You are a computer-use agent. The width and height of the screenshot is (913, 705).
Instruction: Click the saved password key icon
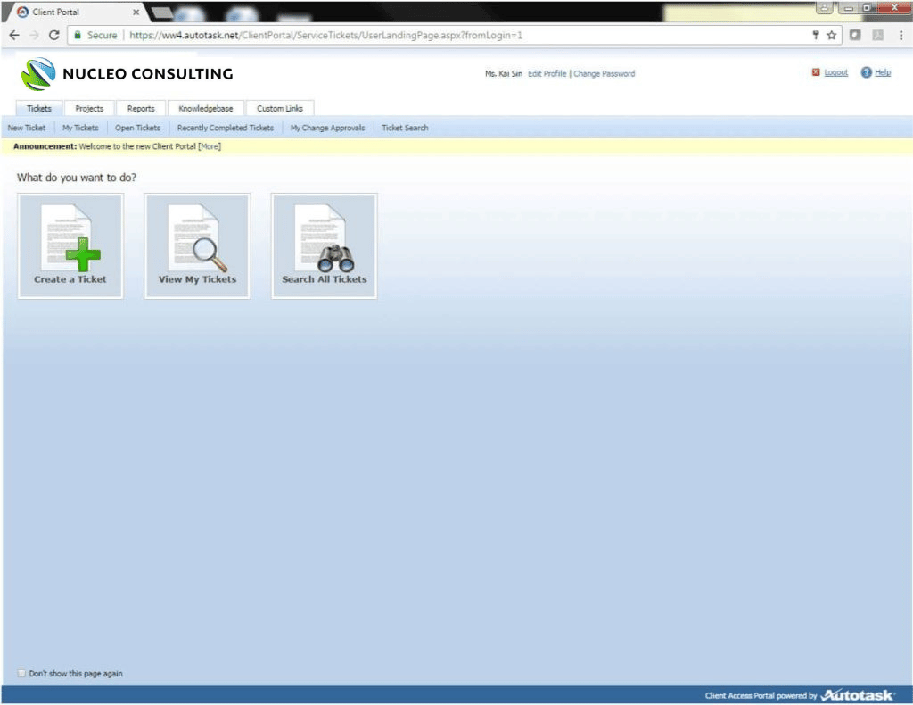[x=815, y=36]
